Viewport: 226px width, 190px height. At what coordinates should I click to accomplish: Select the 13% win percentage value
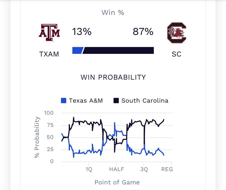click(x=82, y=32)
